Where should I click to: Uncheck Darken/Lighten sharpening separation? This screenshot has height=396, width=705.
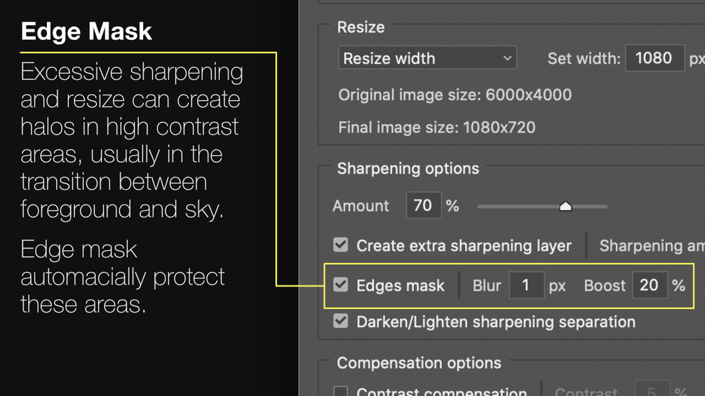(x=341, y=322)
